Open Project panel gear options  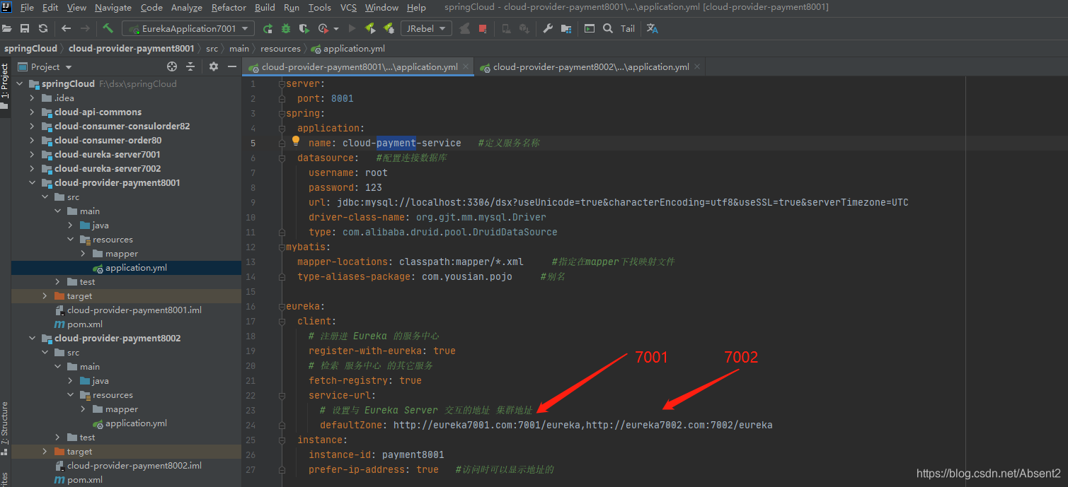(x=214, y=66)
